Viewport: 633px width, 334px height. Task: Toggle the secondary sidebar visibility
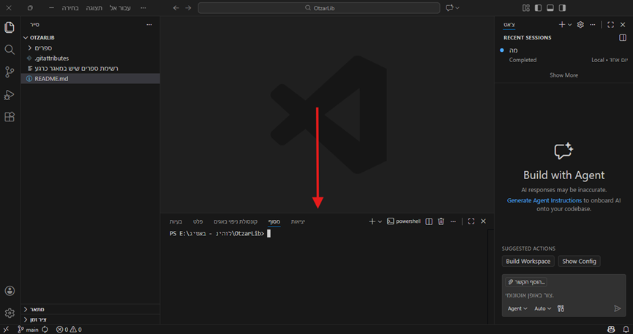tap(562, 8)
